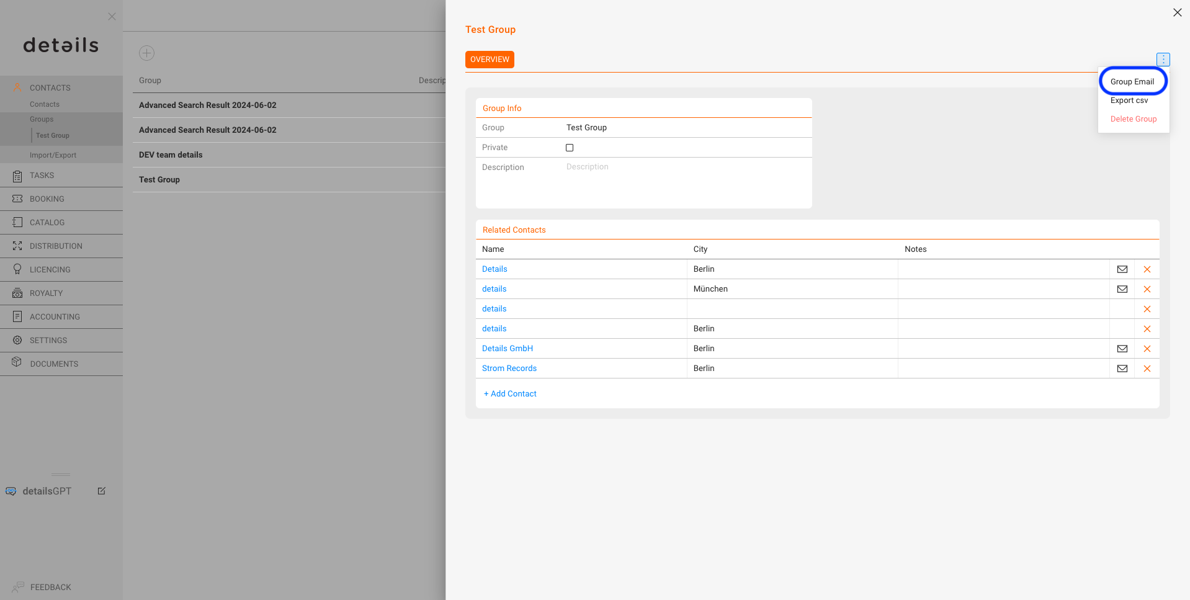
Task: Click the Contacts person icon in sidebar
Action: (17, 87)
